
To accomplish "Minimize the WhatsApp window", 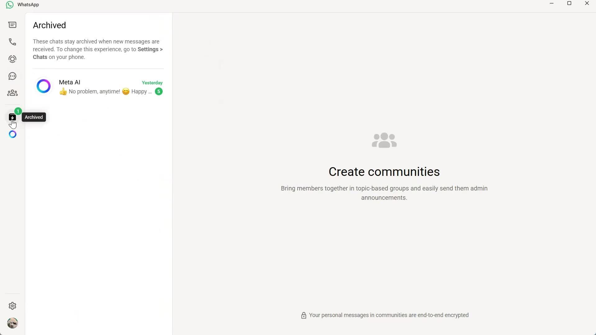I will 552,3.
